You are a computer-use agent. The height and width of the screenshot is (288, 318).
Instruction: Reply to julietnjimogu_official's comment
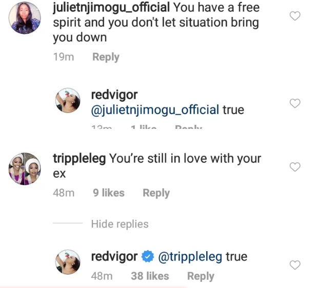click(106, 57)
